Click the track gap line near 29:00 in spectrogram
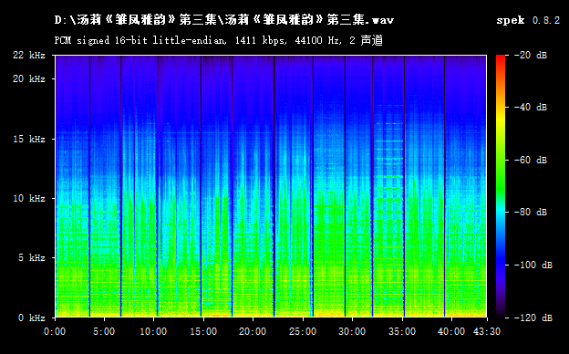This screenshot has height=354, width=569. (345, 186)
